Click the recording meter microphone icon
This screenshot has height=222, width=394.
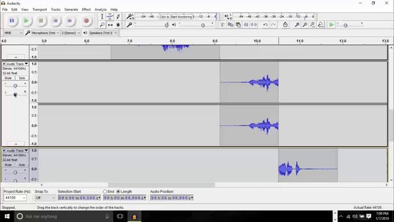tap(129, 17)
